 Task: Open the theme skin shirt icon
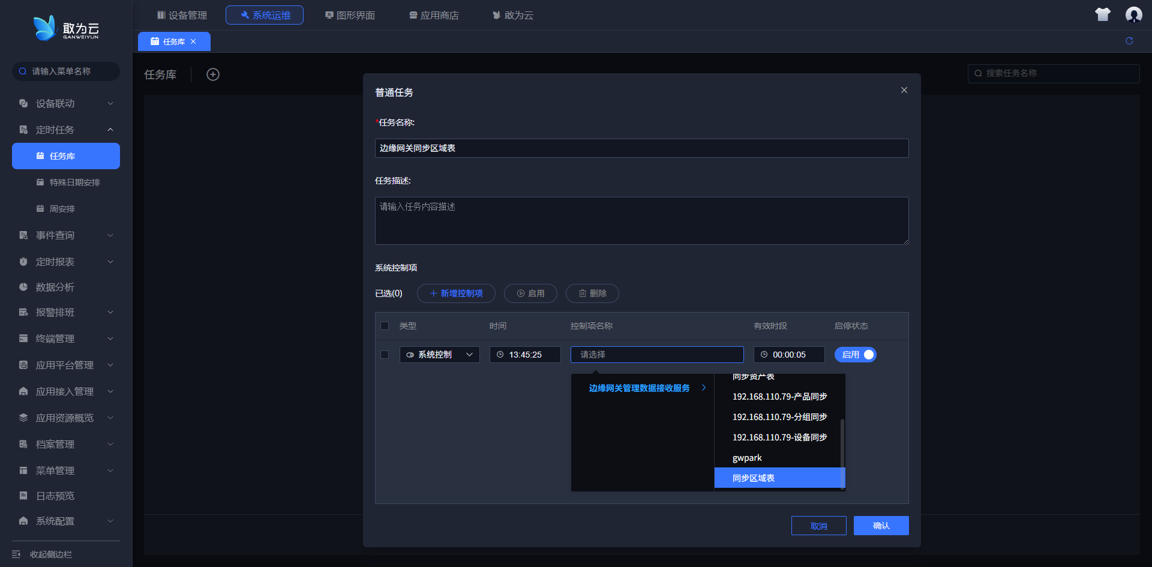[x=1103, y=15]
